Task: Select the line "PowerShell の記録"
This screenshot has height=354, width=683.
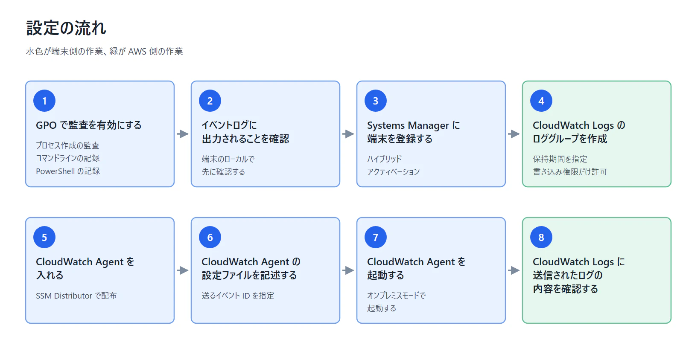Action: (68, 171)
